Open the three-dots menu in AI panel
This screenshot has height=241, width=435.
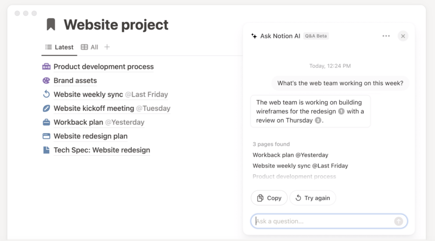[386, 36]
